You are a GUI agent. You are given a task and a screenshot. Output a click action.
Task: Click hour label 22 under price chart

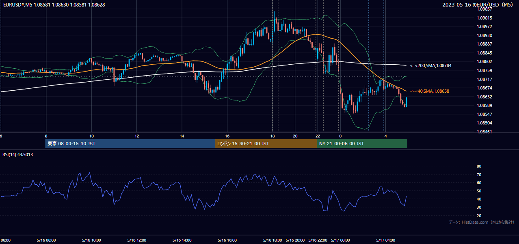coord(318,136)
